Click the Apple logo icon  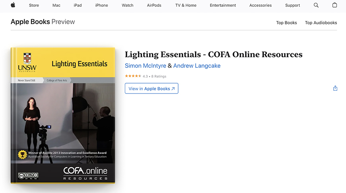tap(13, 5)
